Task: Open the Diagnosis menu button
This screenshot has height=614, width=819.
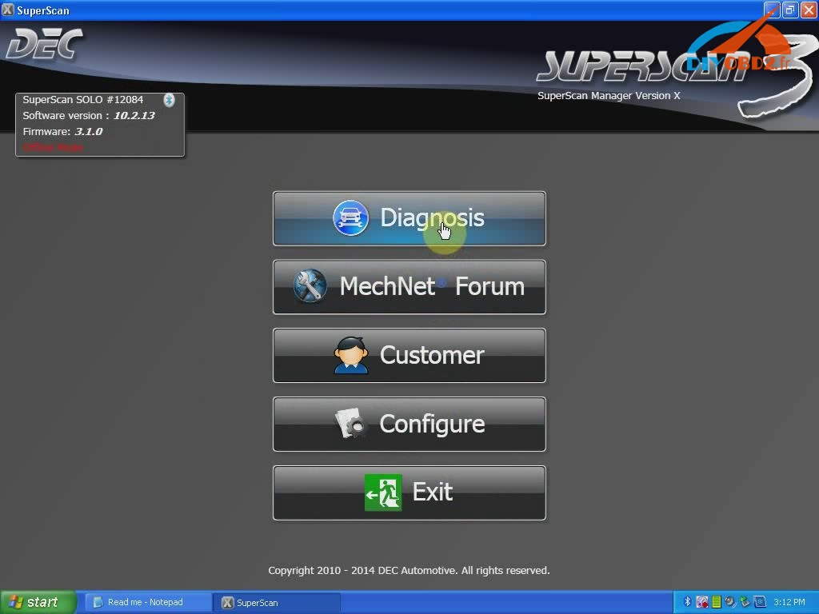Action: coord(409,218)
